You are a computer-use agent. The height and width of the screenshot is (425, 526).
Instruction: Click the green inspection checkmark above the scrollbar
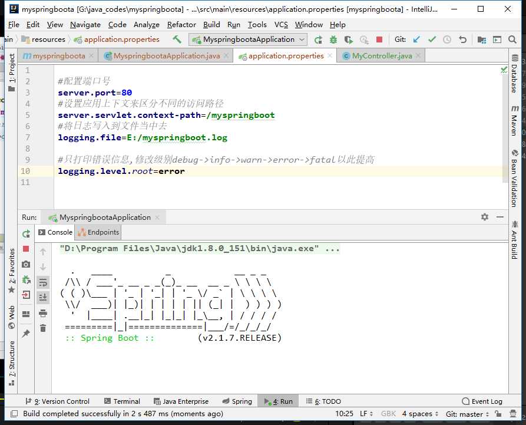pos(504,70)
